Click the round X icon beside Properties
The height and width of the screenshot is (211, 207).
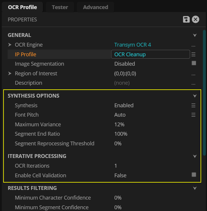coord(195,20)
